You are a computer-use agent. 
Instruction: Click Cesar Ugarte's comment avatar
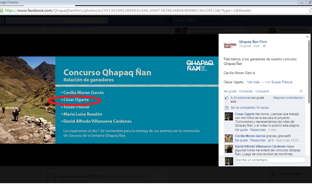[x=229, y=117]
